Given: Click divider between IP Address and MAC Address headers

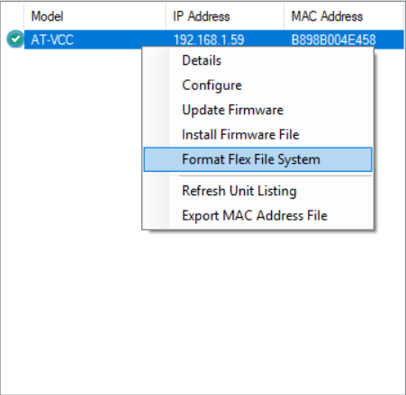Looking at the screenshot, I should tap(284, 16).
